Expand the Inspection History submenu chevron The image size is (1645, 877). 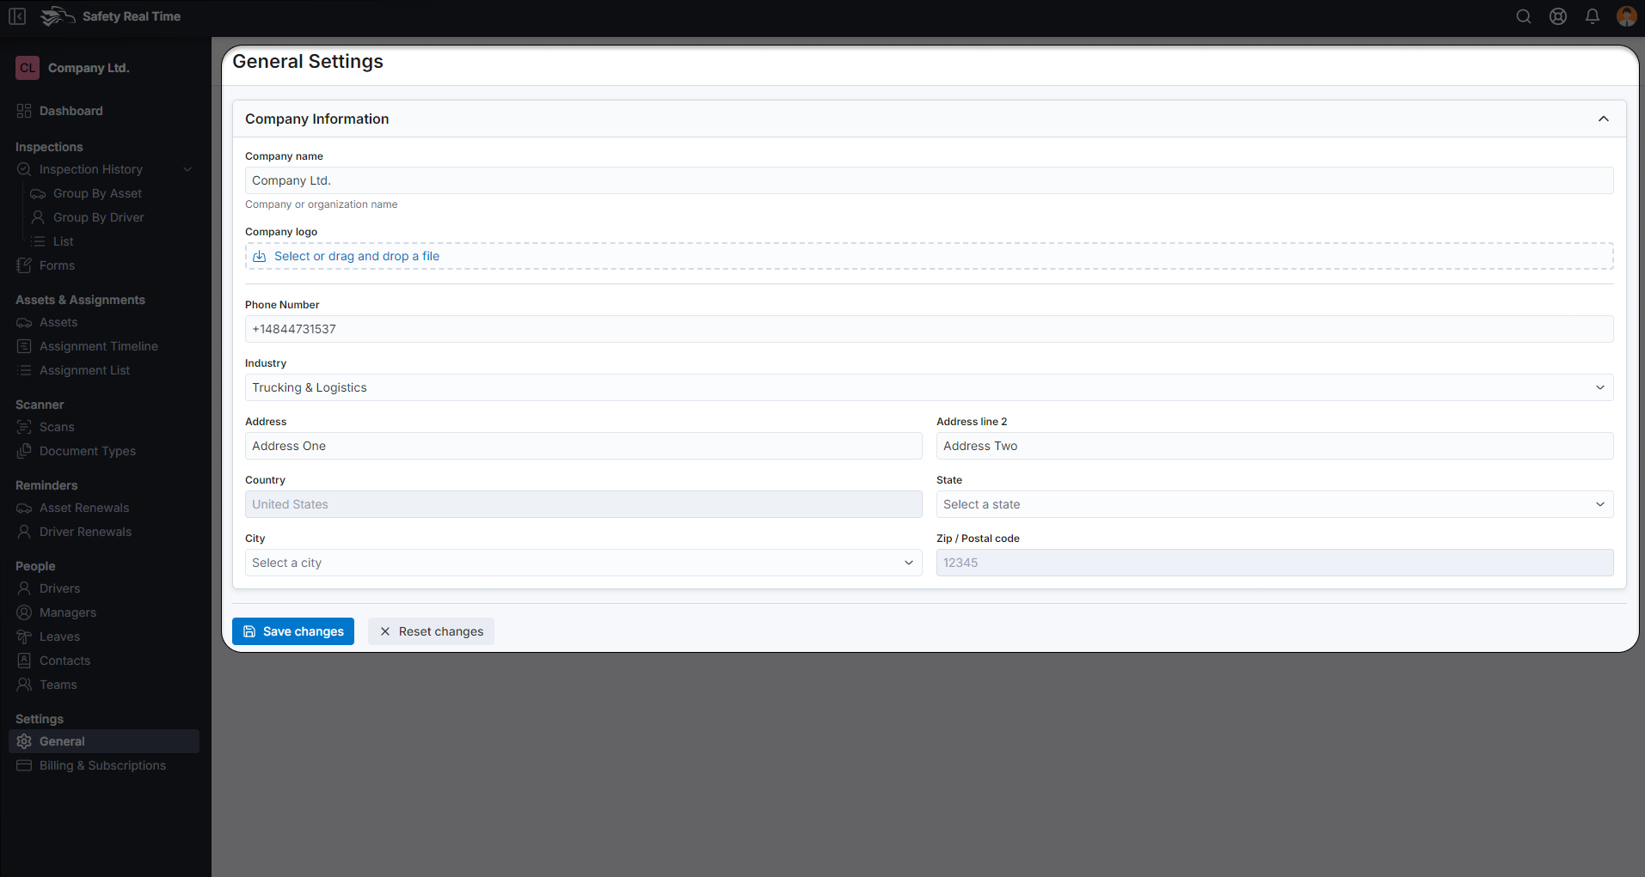(x=187, y=168)
